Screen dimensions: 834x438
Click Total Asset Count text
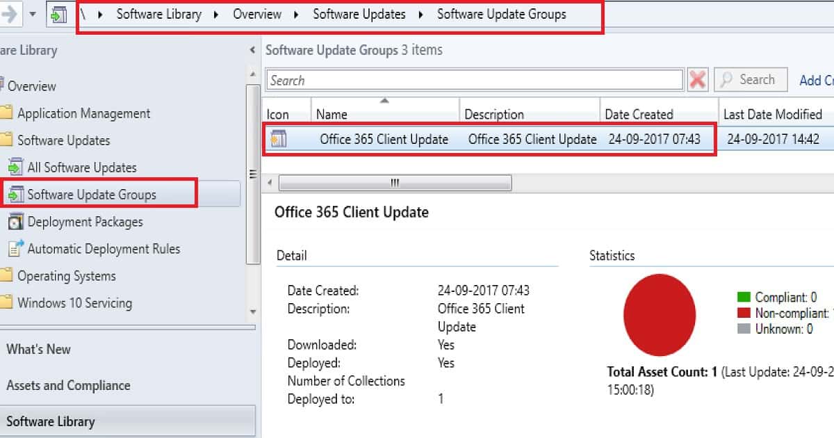(x=662, y=372)
